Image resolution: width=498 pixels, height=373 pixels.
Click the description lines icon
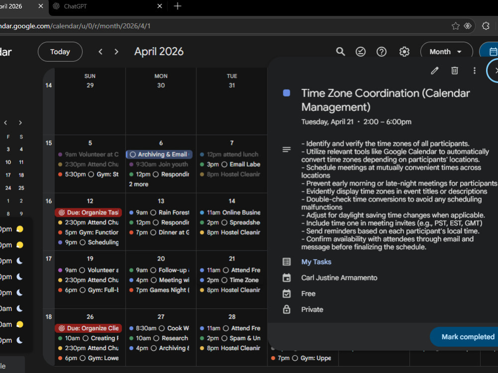(x=286, y=149)
